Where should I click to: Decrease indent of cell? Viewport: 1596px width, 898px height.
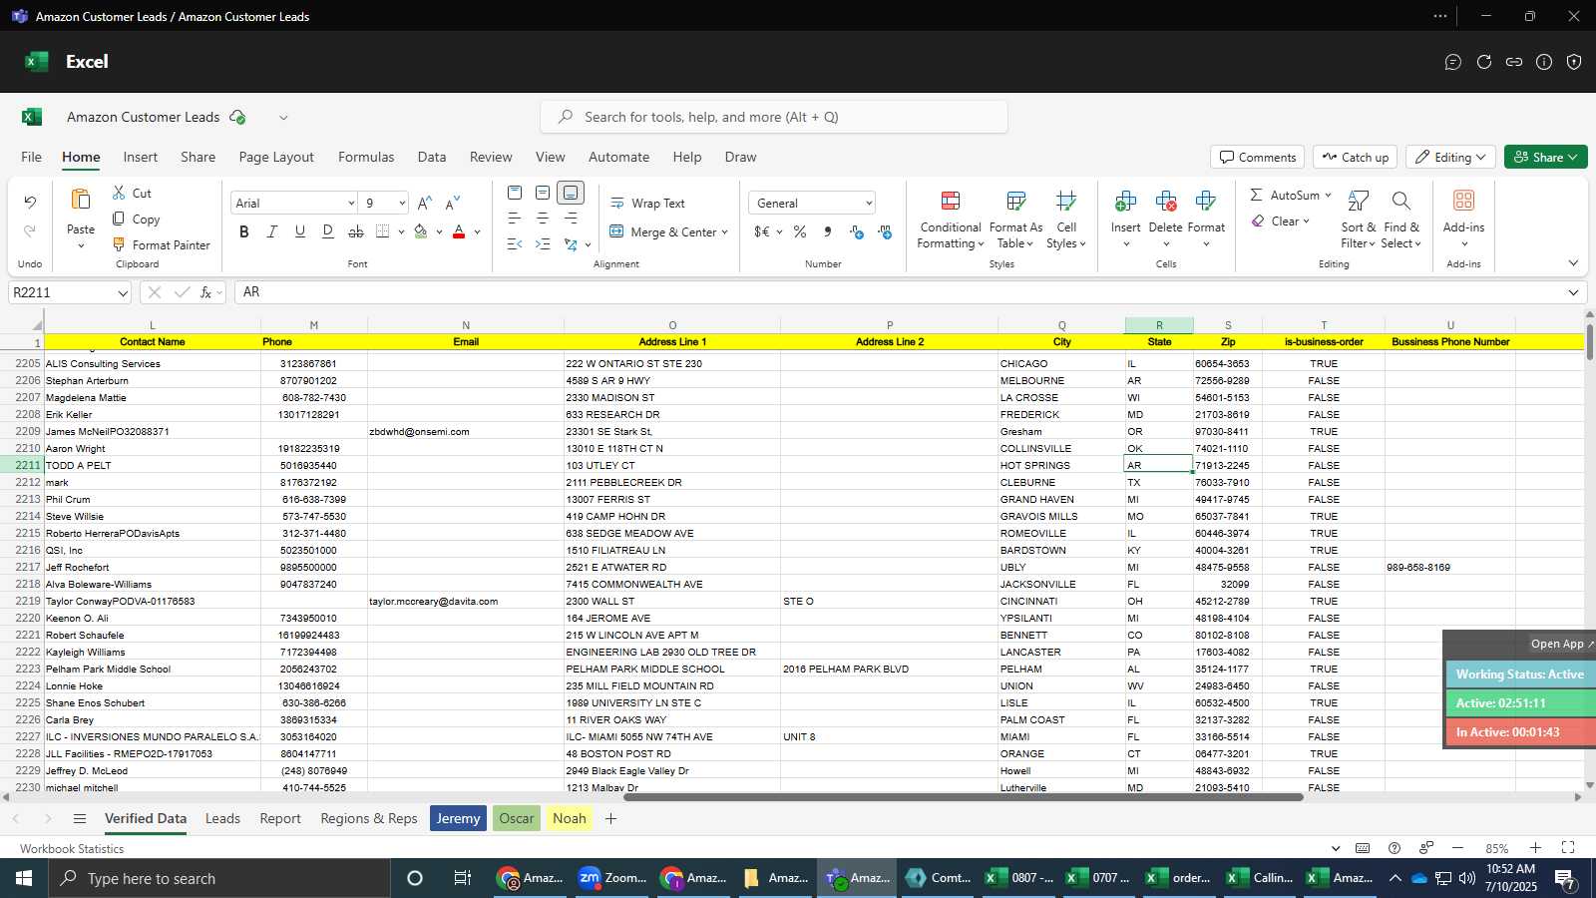click(x=515, y=243)
